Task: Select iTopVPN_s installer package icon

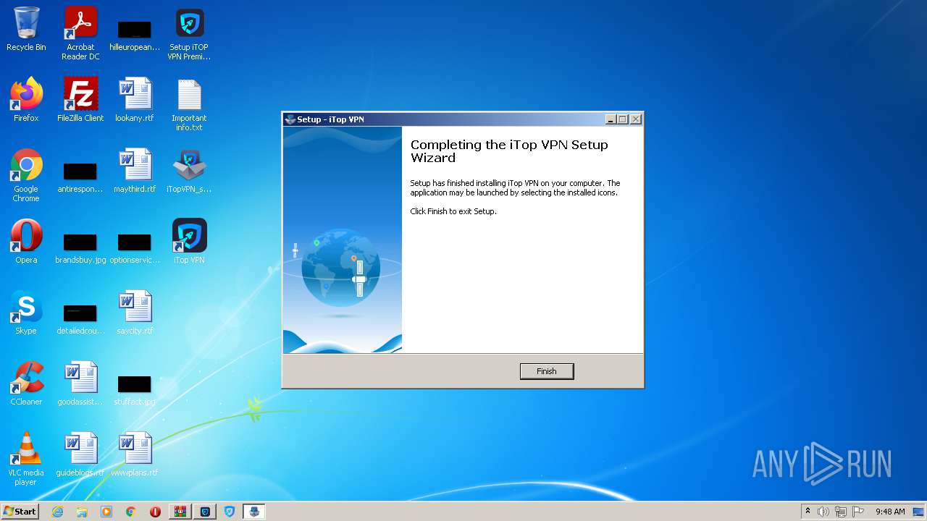Action: (x=189, y=171)
